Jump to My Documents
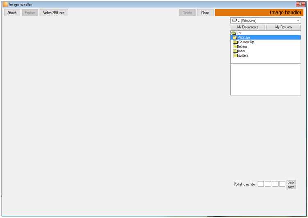The width and height of the screenshot is (308, 218). click(247, 27)
